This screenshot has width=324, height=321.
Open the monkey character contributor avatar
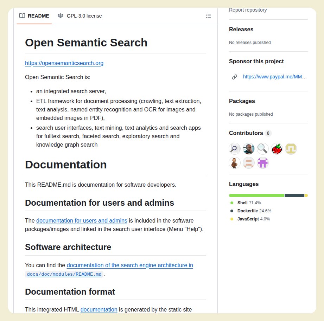[235, 163]
